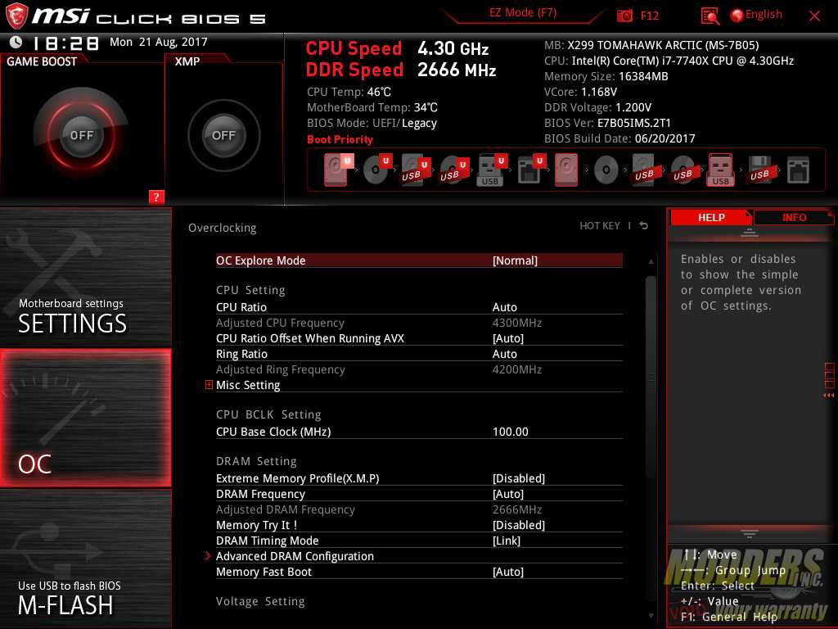Open the M-FLASH section
Image resolution: width=838 pixels, height=629 pixels.
pos(85,559)
